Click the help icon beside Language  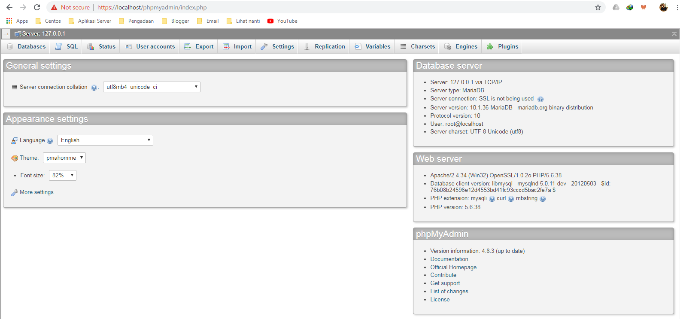[x=50, y=141]
